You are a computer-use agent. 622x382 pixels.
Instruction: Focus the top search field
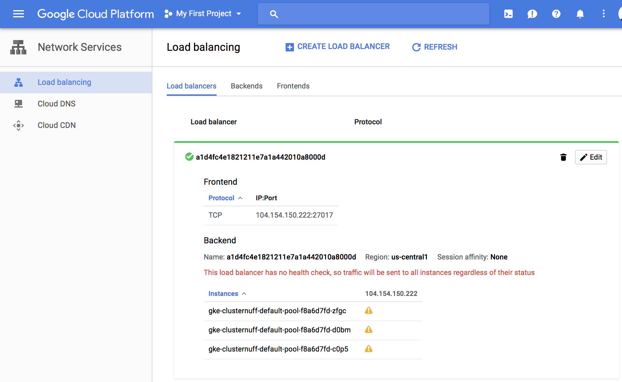pos(373,14)
